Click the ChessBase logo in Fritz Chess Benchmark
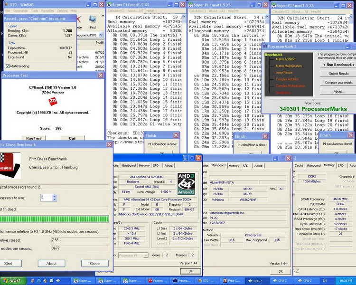The height and width of the screenshot is (285, 356). [10, 165]
